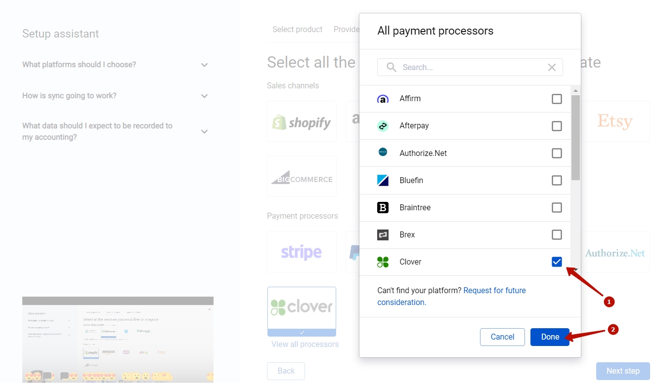Select the Stripe payment processor tile
Screen dimensions: 656x383
302,252
